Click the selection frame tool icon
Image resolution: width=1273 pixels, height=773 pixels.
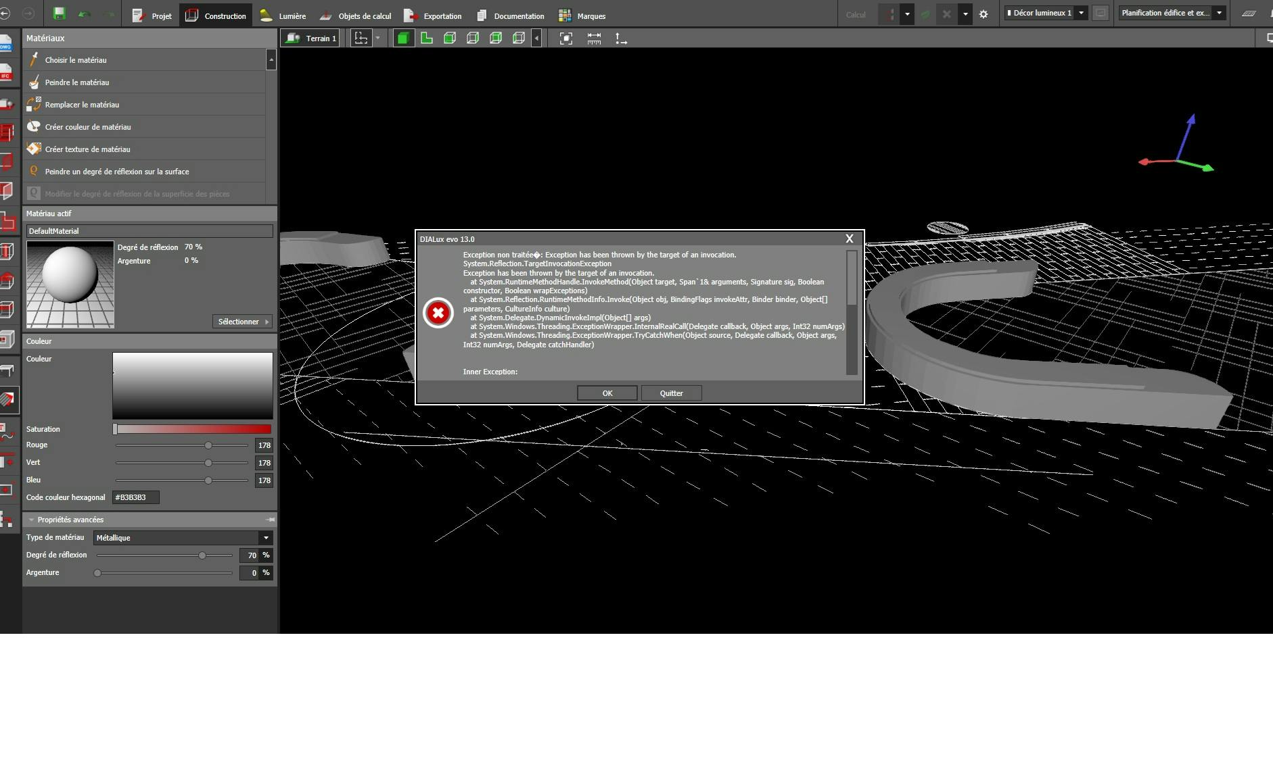(x=361, y=39)
